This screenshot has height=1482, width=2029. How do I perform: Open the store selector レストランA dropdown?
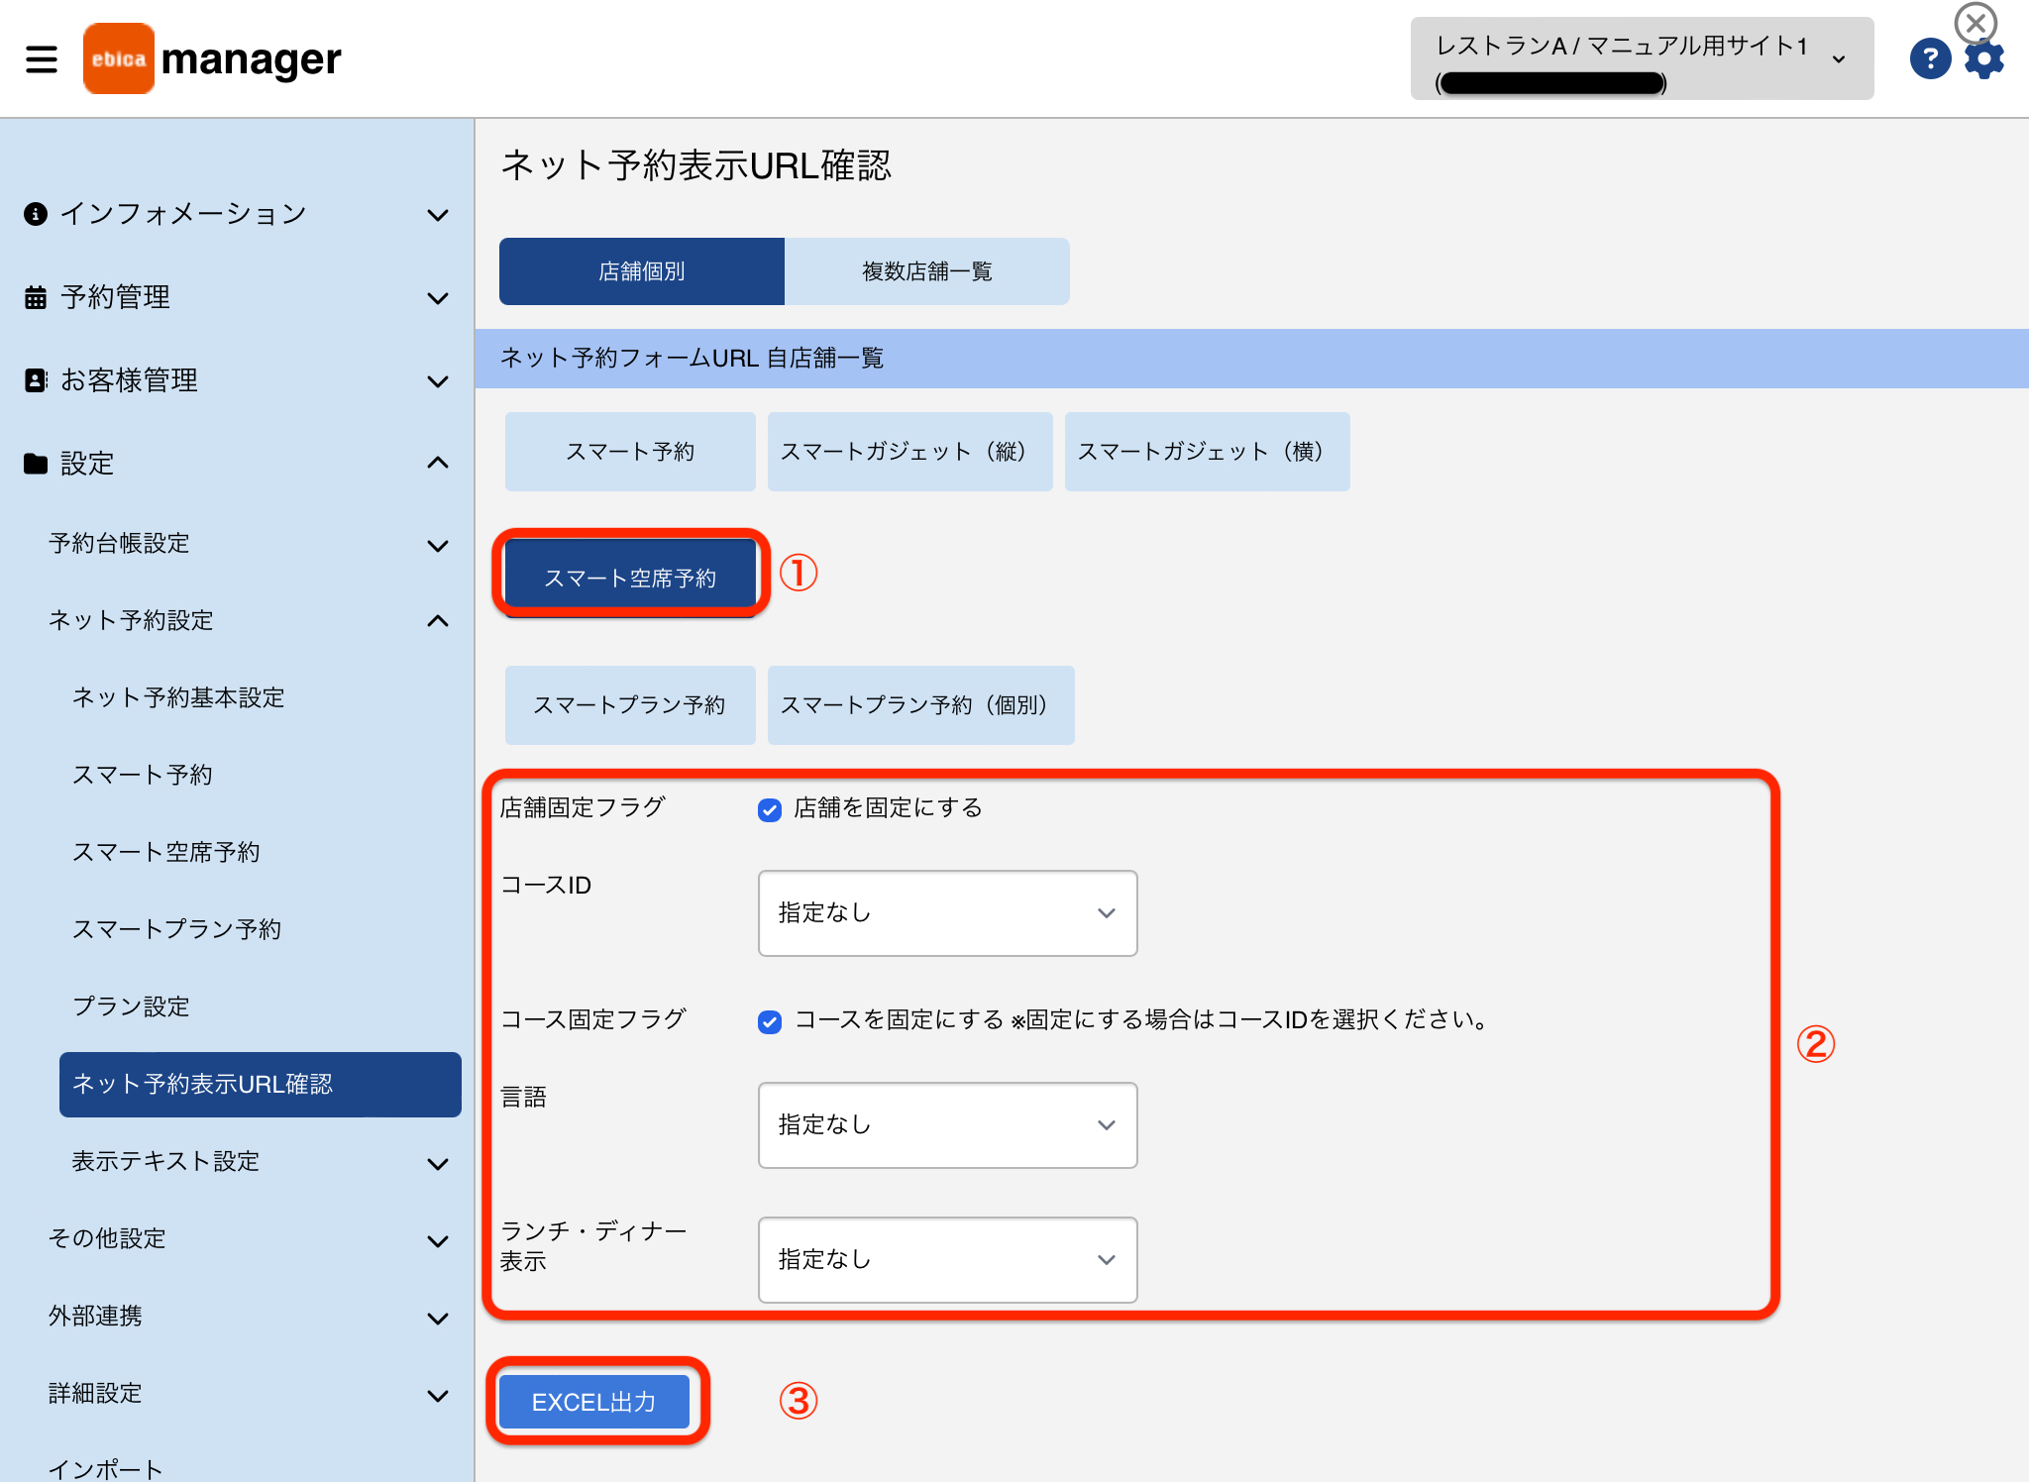tap(1642, 58)
